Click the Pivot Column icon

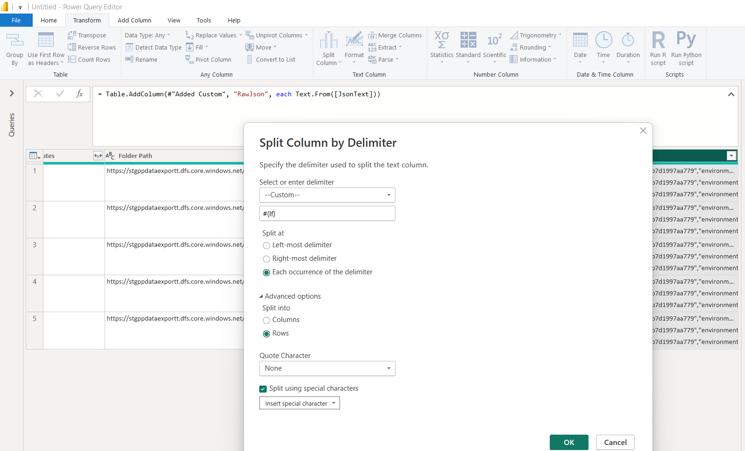coord(189,59)
